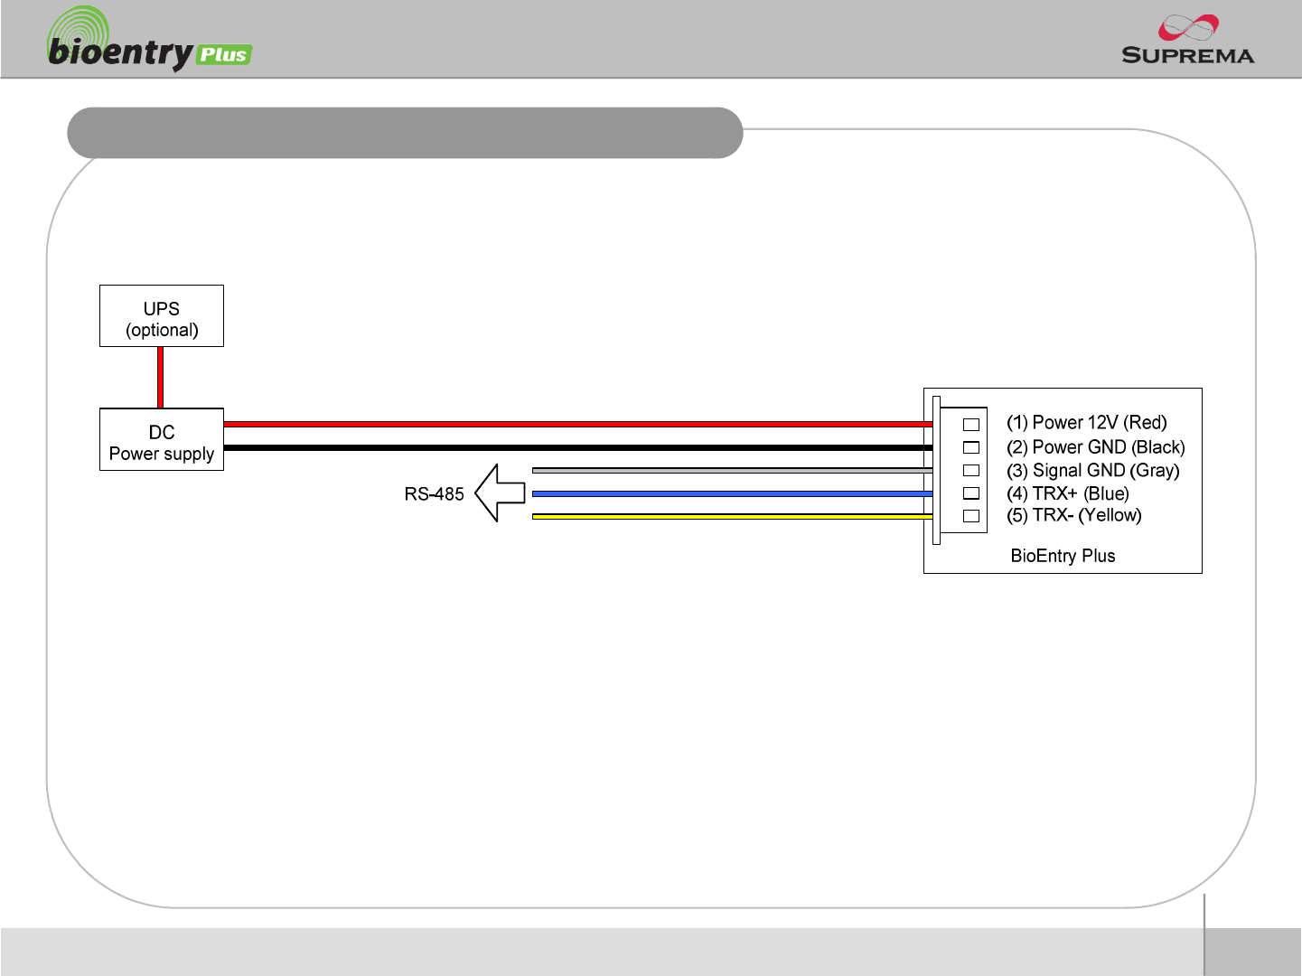Click the gray title bar shape
This screenshot has width=1302, height=976.
[405, 133]
